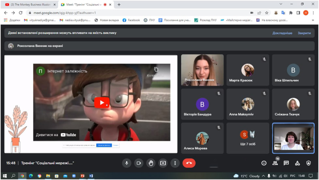Raise hand in the meeting
Screen dimensions: 319x180
pos(151,163)
